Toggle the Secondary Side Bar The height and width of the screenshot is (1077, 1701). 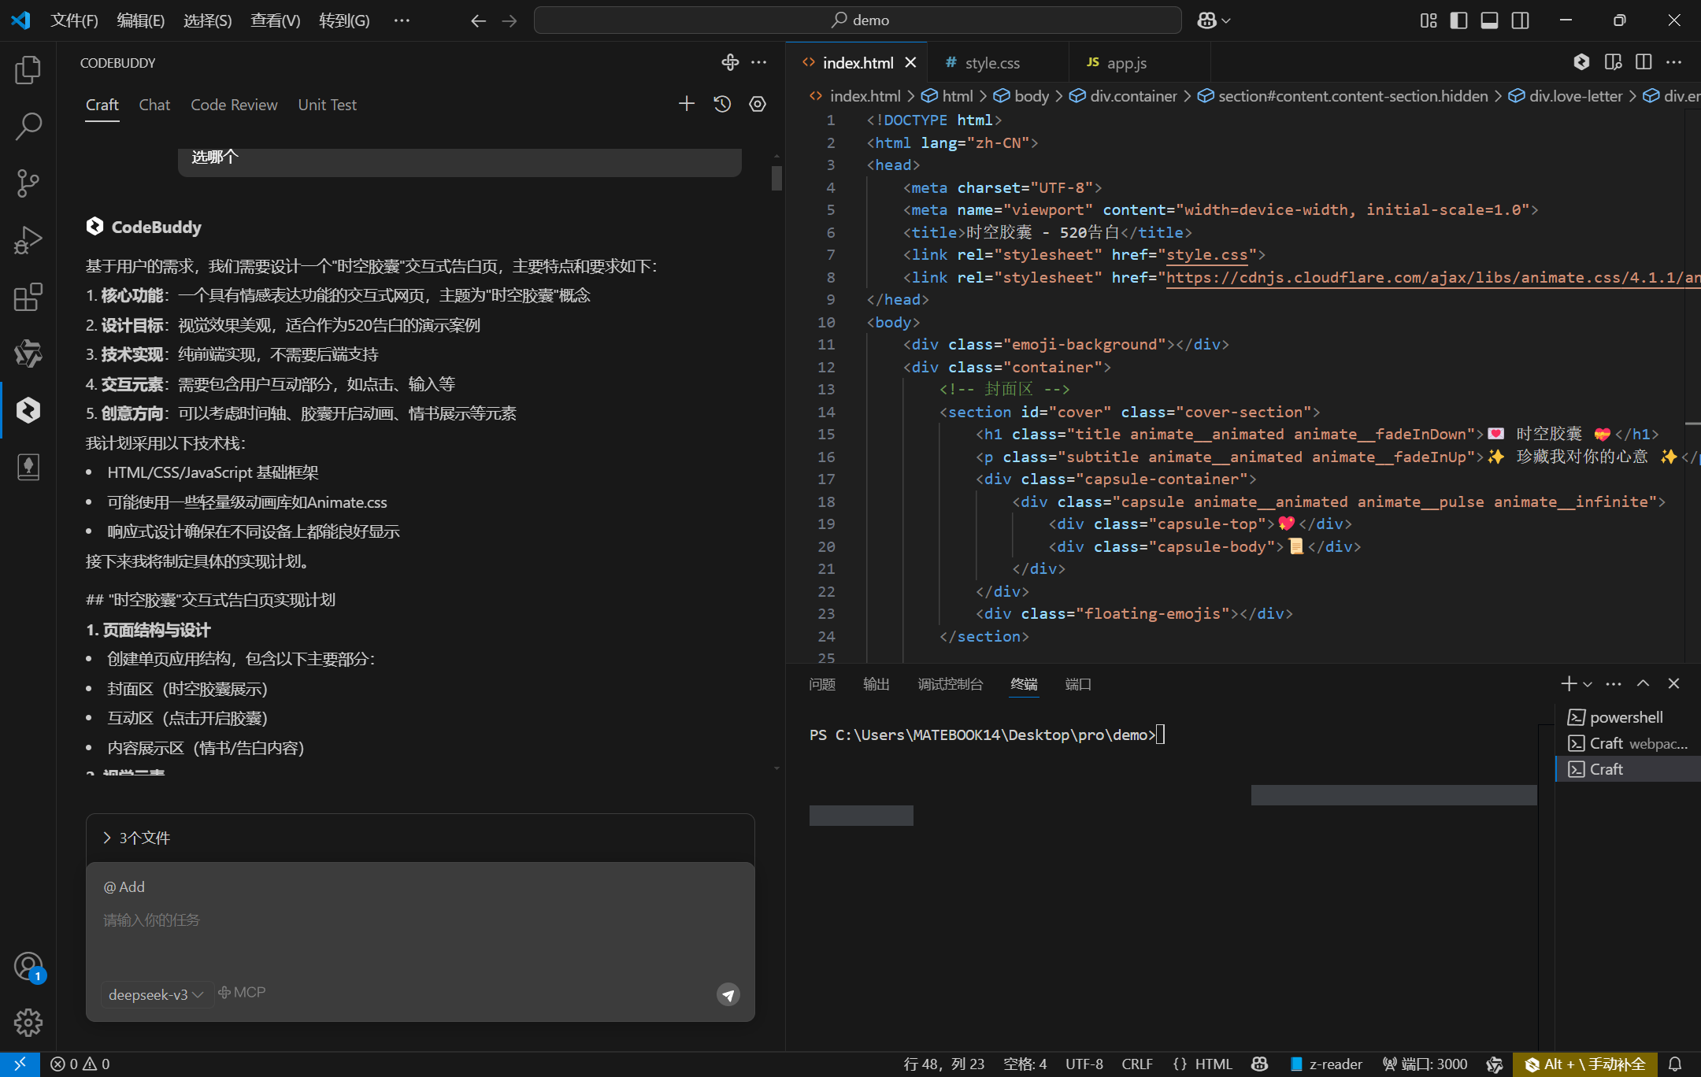1520,20
